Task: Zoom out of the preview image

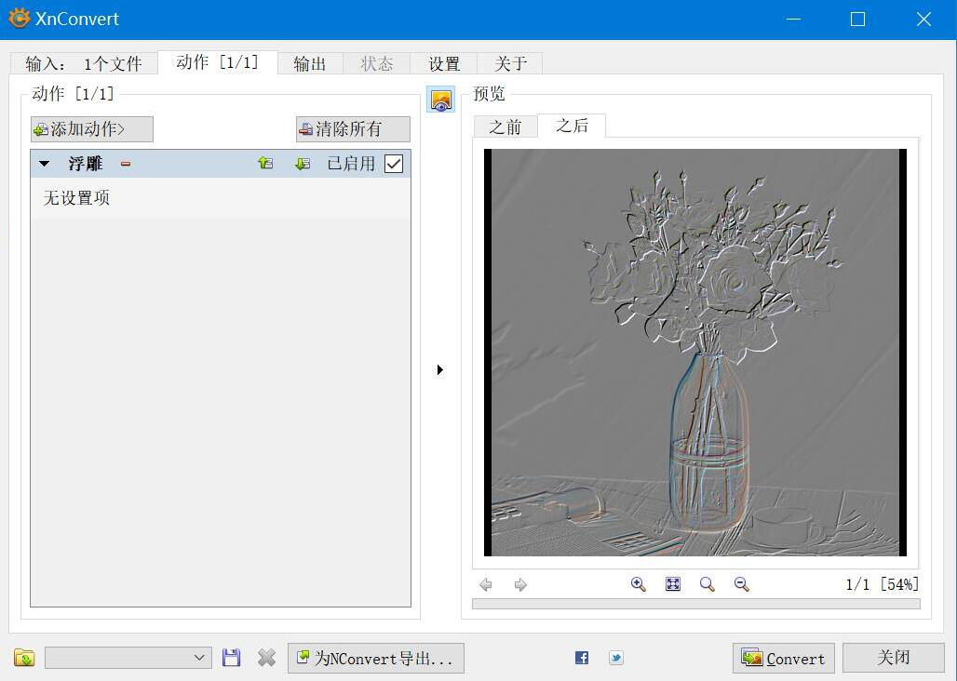Action: (742, 584)
